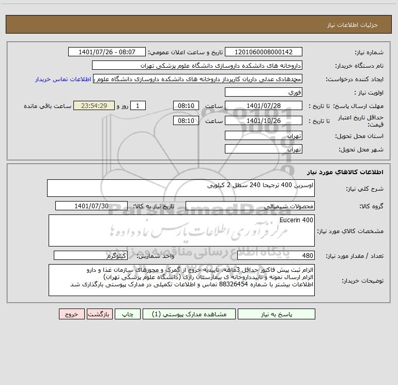Select the شماره نیاز field 1201060008000142
398x385 pixels.
click(x=264, y=52)
